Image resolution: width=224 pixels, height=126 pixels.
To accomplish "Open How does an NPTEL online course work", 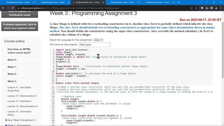I will coord(19,51).
